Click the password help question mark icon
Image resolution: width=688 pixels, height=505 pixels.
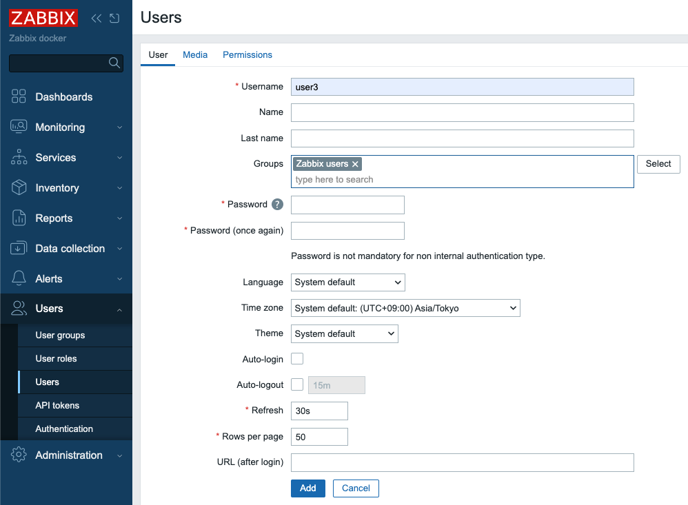point(279,204)
